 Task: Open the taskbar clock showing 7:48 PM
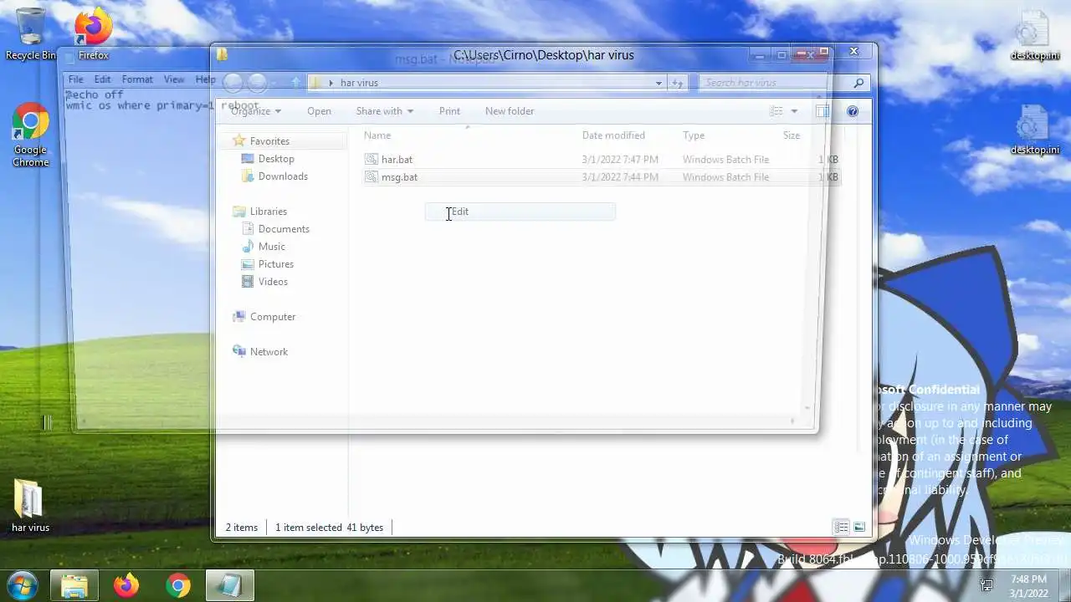coord(1028,585)
